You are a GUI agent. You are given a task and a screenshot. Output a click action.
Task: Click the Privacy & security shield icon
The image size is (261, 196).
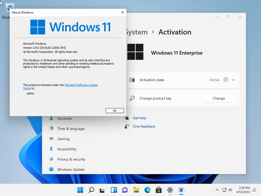click(51, 159)
